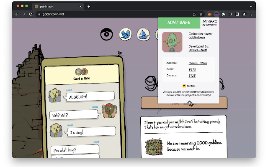
Task: Click the blue bird Twitter icon
Action: point(126,34)
